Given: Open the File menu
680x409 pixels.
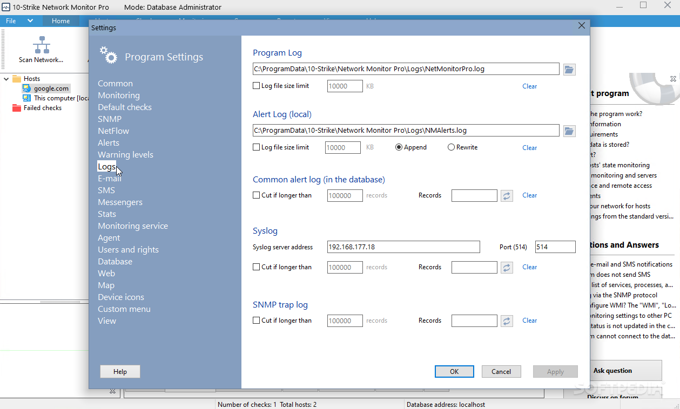Looking at the screenshot, I should coord(11,21).
